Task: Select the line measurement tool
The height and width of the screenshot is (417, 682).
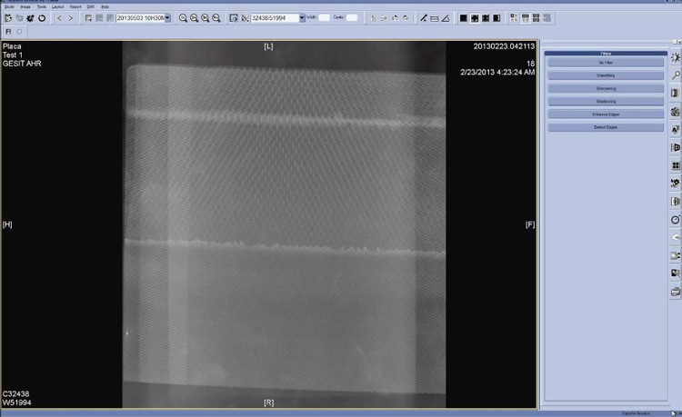Action: pyautogui.click(x=423, y=18)
